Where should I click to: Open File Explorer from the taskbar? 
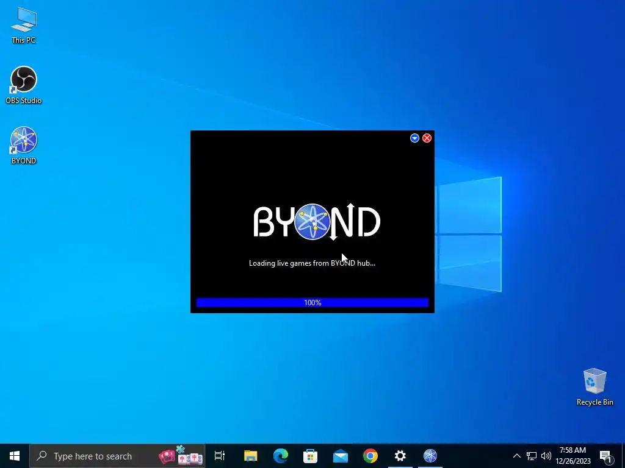point(251,456)
